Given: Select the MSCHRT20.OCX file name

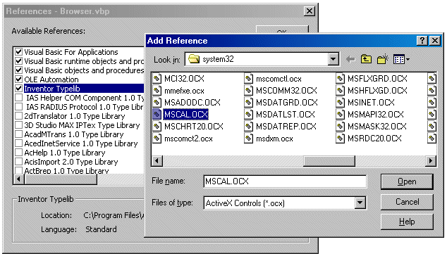Looking at the screenshot, I should point(194,127).
